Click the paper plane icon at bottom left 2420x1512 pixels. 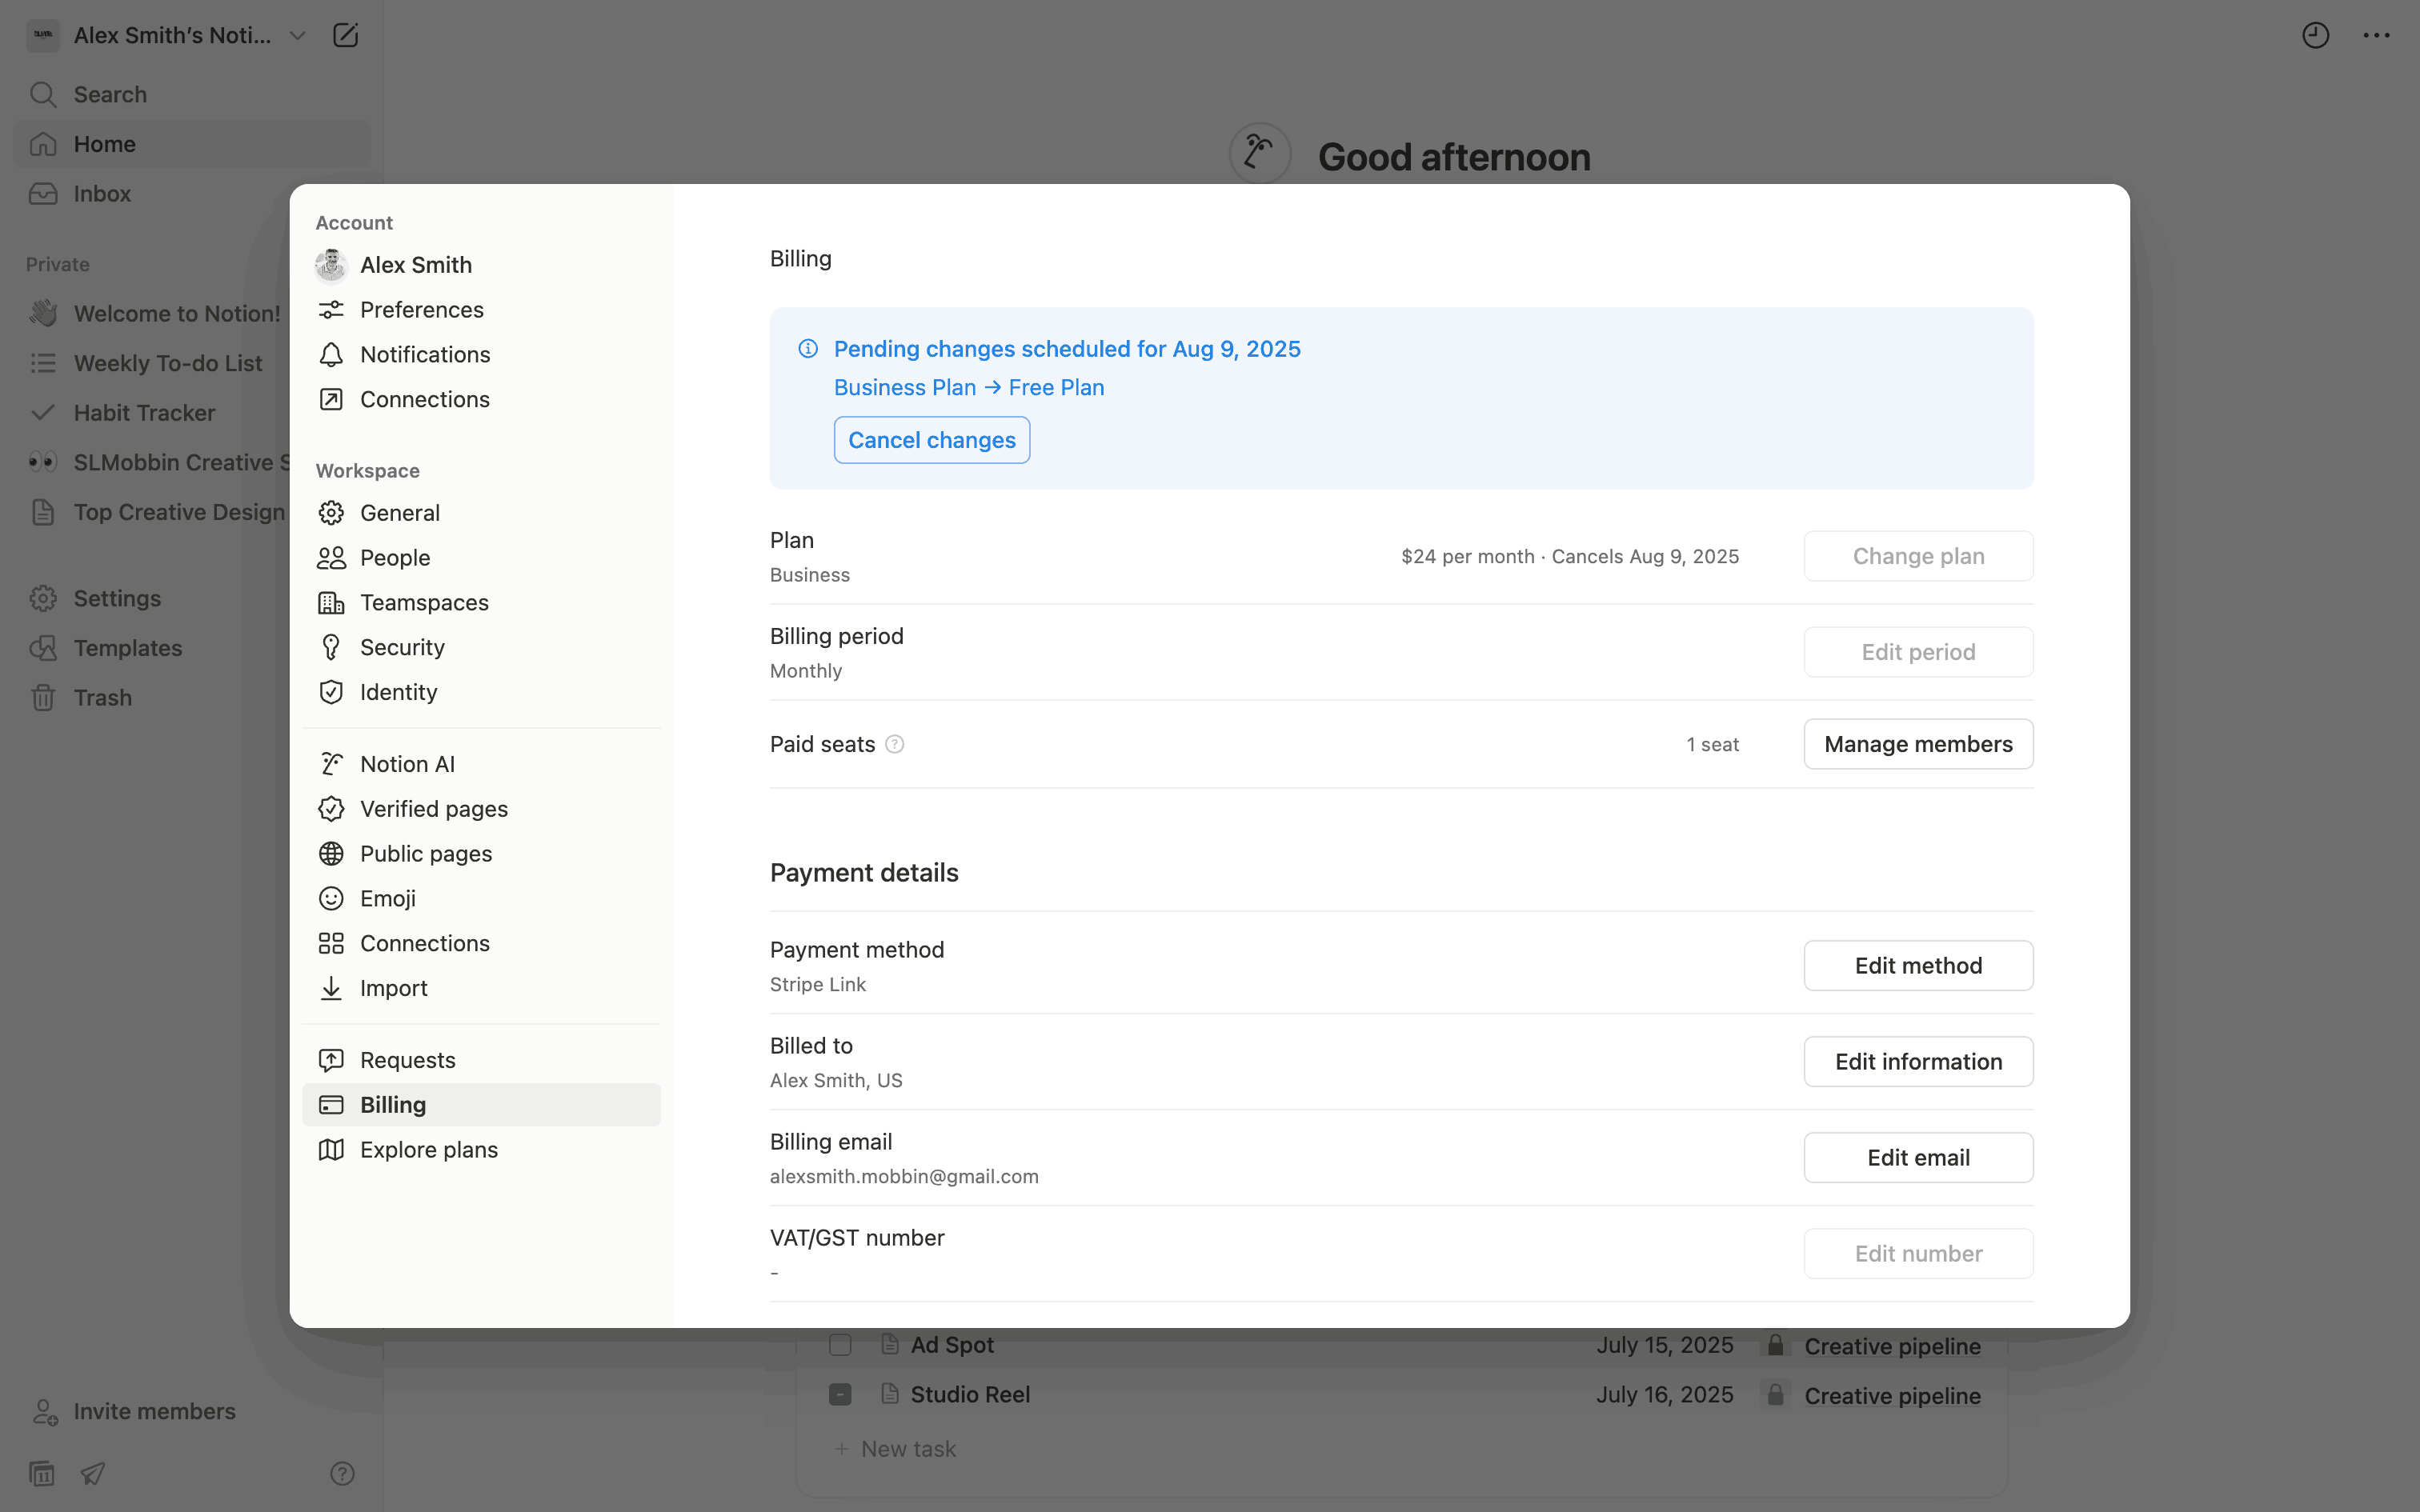click(x=93, y=1473)
